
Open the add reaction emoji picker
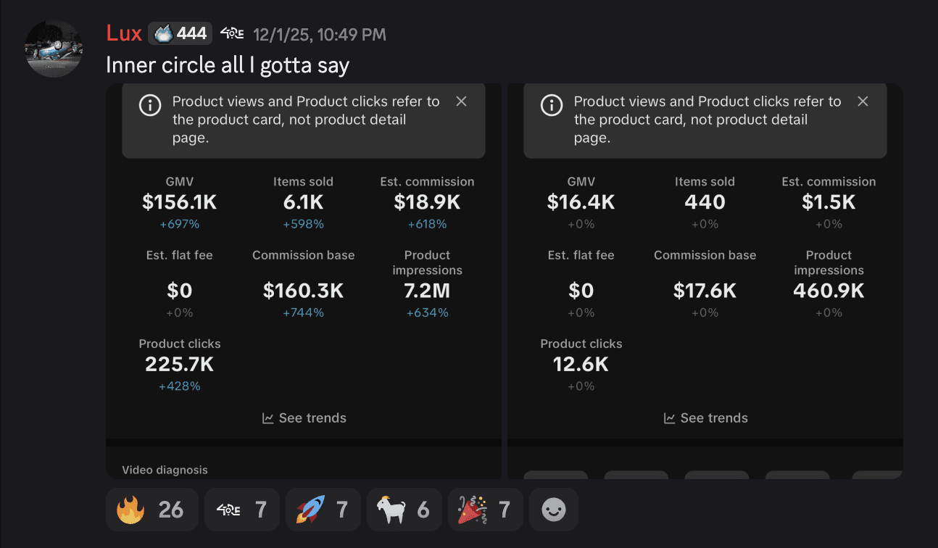coord(554,510)
